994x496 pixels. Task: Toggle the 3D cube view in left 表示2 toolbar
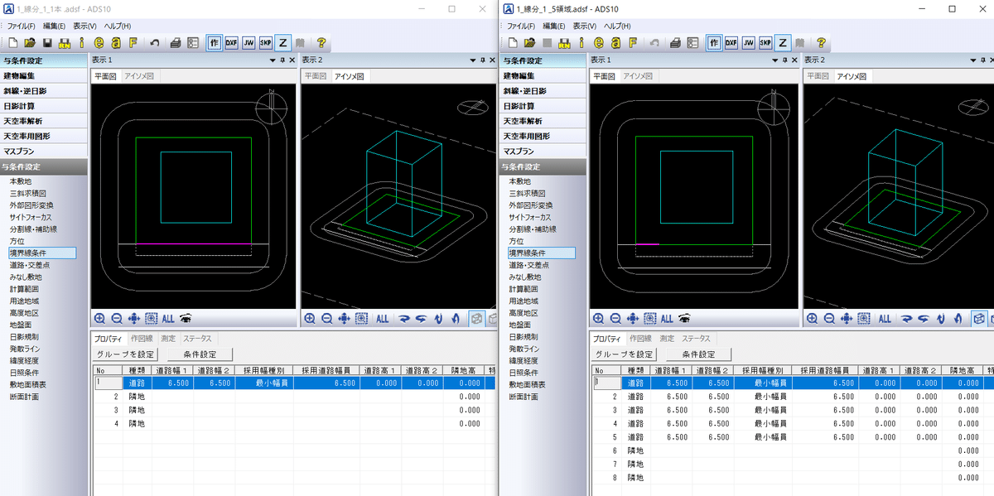477,318
